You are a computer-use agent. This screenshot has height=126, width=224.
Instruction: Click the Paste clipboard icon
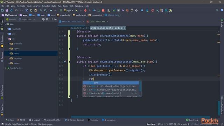36,10
